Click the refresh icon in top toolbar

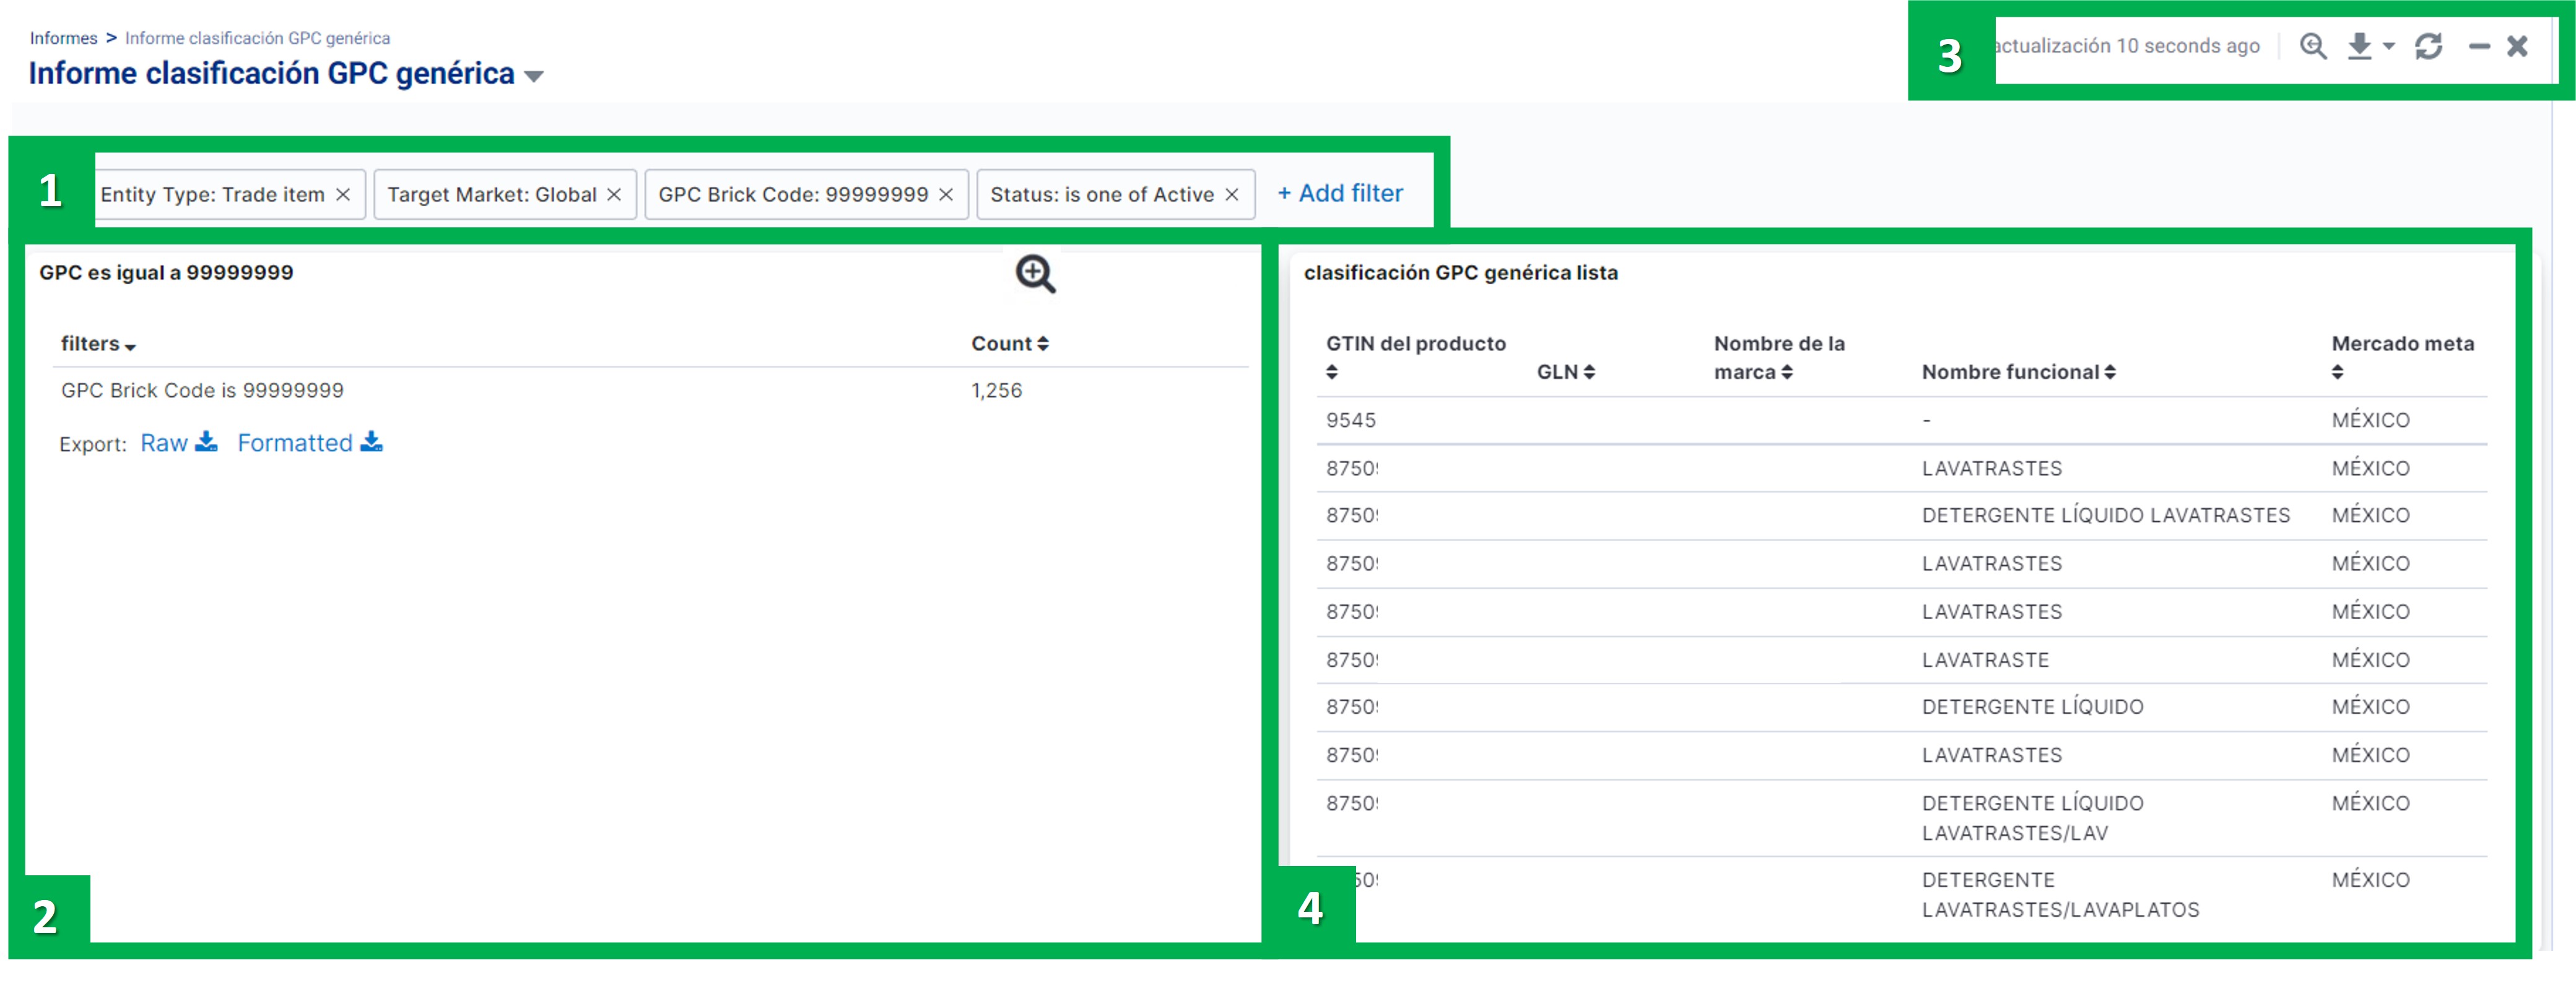(x=2428, y=46)
